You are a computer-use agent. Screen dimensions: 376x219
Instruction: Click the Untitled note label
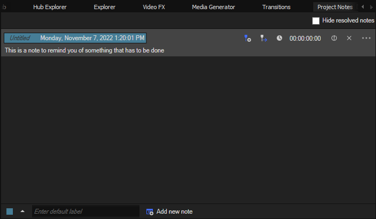tap(20, 39)
